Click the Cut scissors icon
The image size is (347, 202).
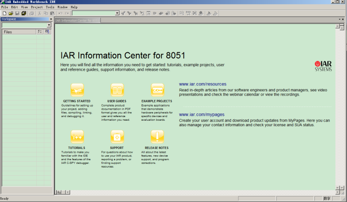39,13
